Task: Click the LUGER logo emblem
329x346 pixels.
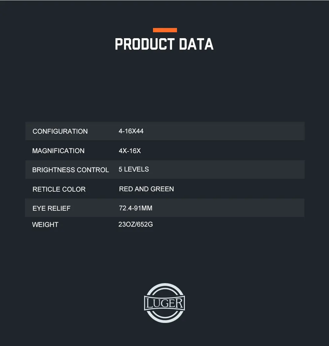Action: 164,303
